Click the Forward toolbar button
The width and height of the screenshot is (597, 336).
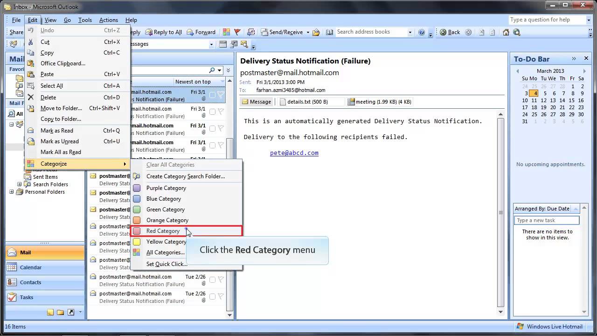[x=201, y=32]
